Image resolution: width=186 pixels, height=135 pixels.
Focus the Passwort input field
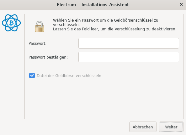click(x=129, y=43)
